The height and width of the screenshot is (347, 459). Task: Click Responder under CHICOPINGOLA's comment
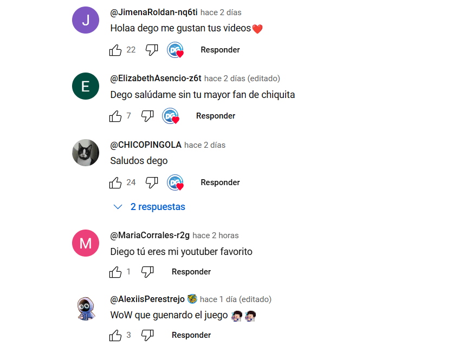(x=220, y=183)
